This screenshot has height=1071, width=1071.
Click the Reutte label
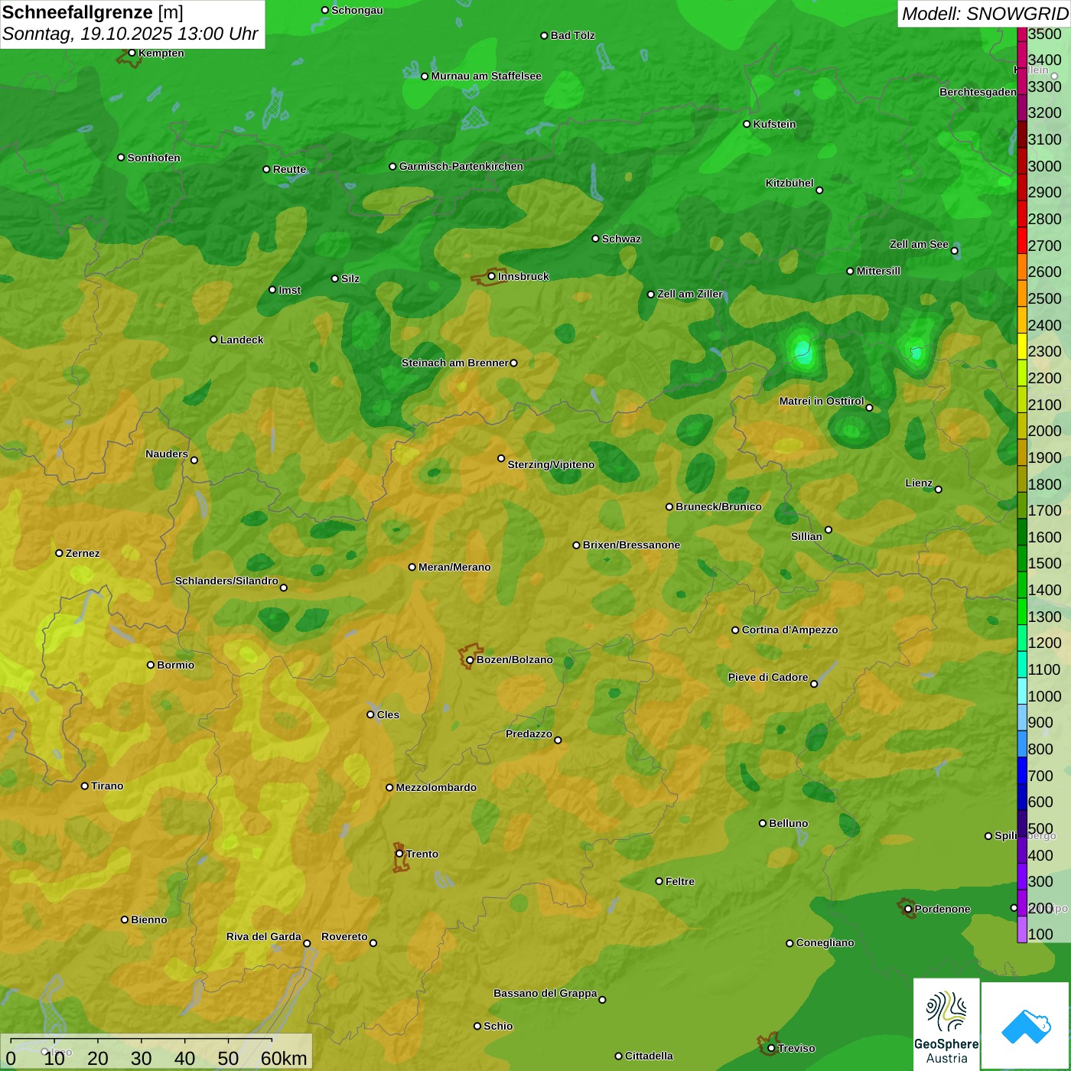289,169
